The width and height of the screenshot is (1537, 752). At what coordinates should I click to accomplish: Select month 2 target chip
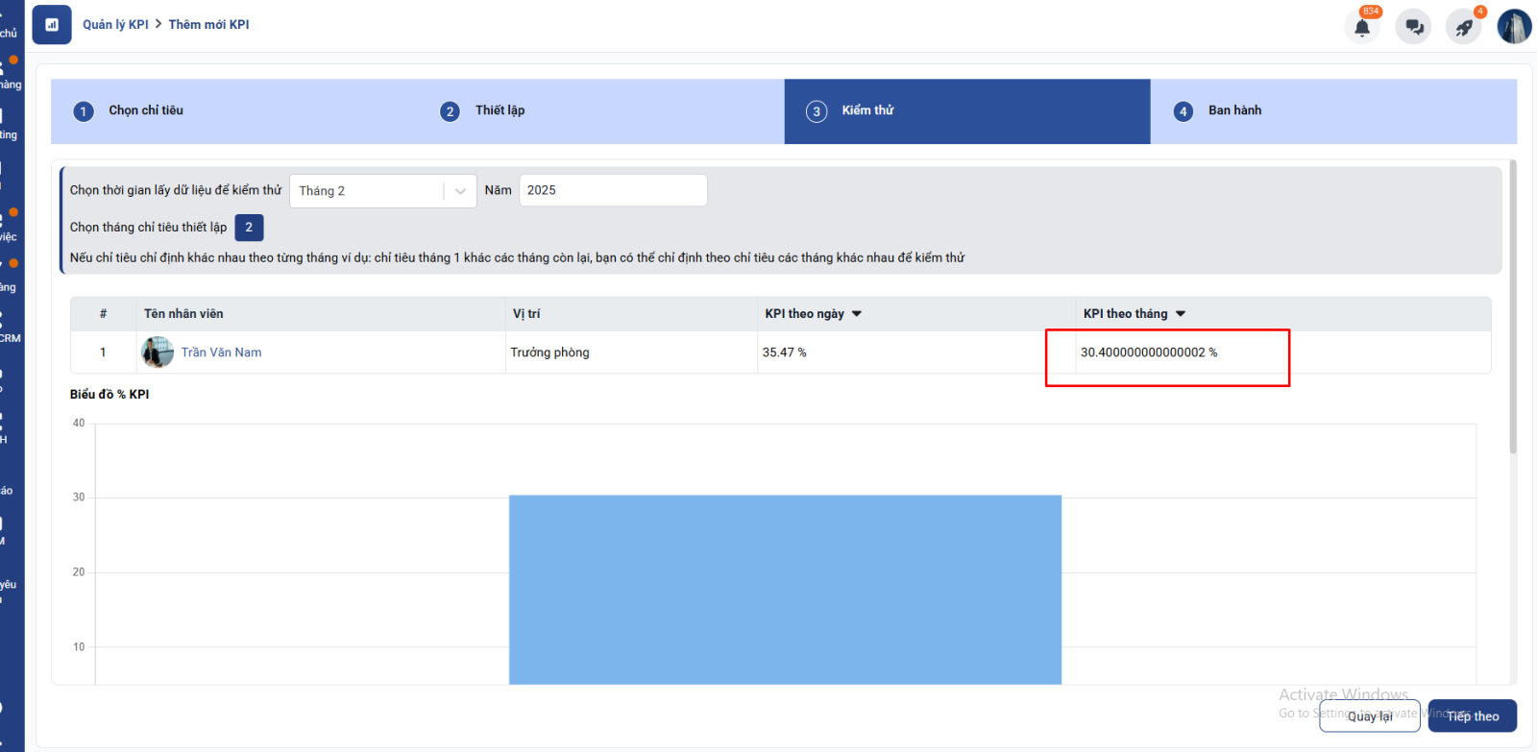(x=249, y=228)
